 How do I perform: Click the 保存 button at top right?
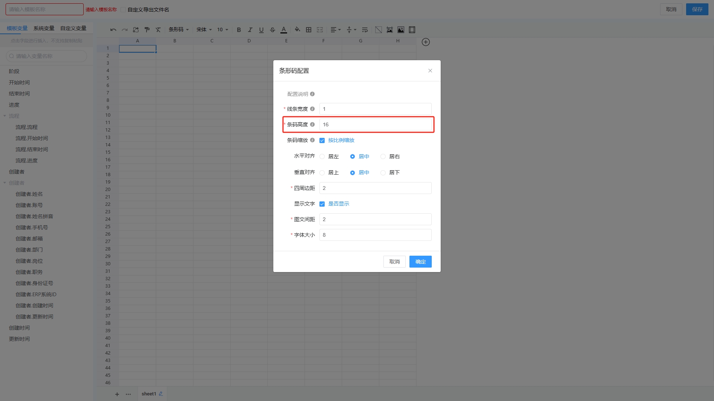click(x=697, y=9)
